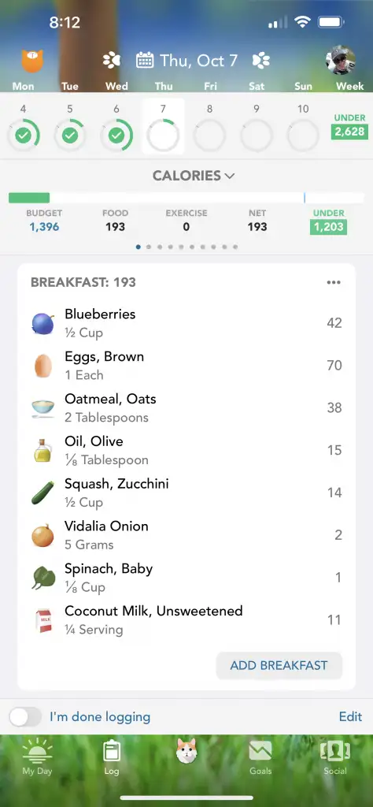Open the calendar date picker icon
373x807 pixels.
coord(144,61)
